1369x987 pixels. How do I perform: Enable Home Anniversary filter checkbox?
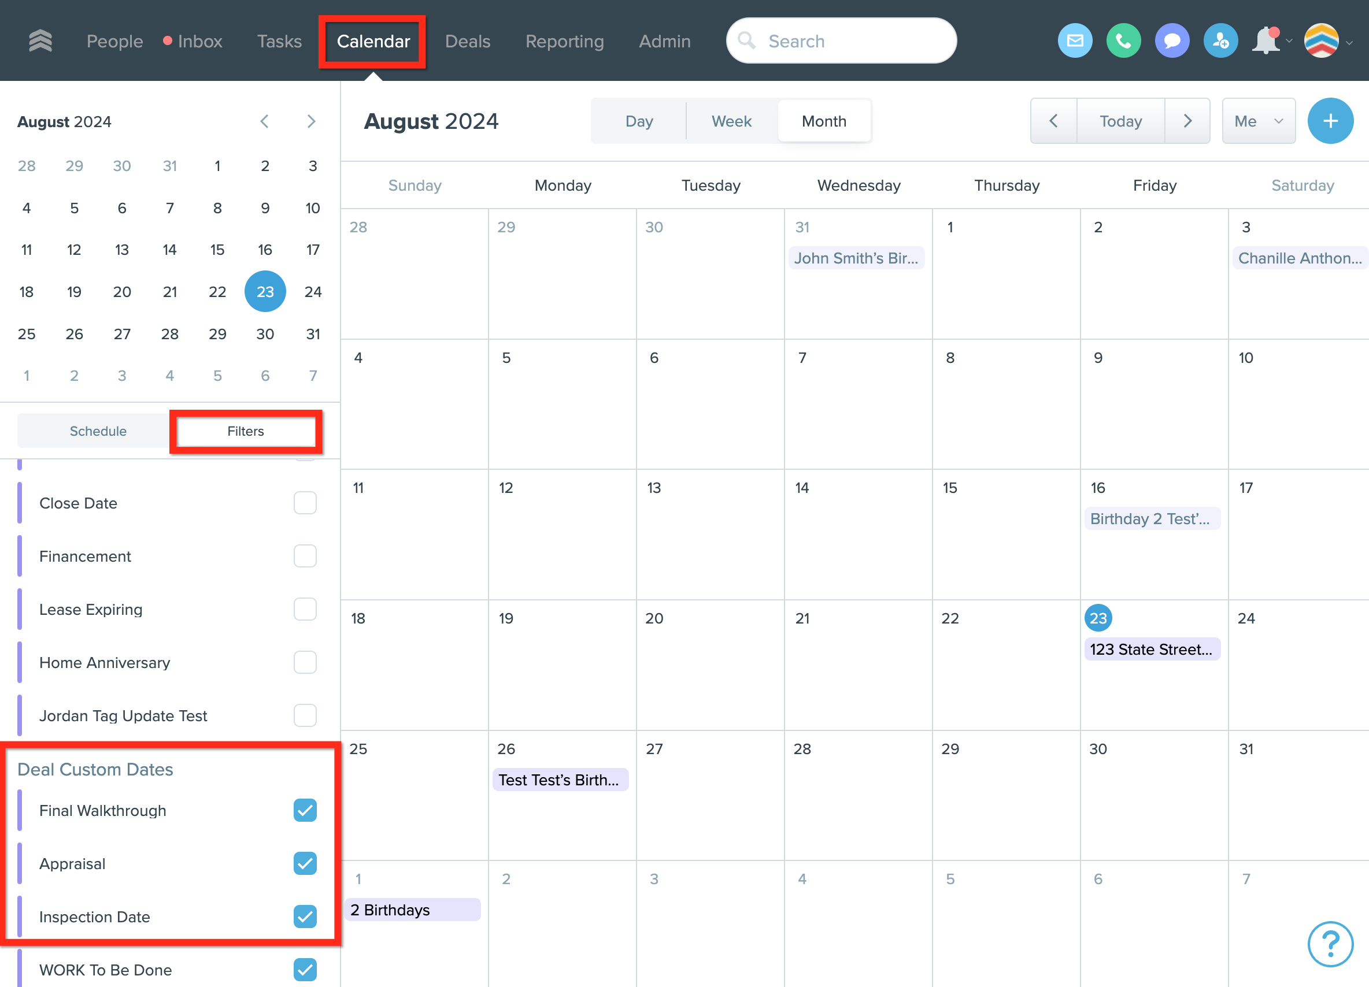coord(305,662)
